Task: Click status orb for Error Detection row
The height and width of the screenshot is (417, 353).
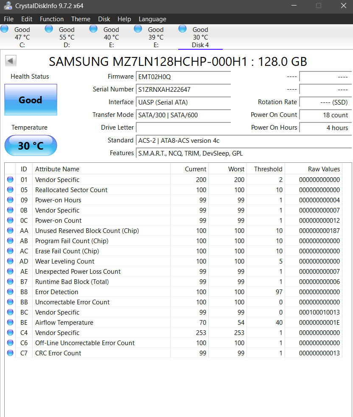Action: click(x=10, y=292)
